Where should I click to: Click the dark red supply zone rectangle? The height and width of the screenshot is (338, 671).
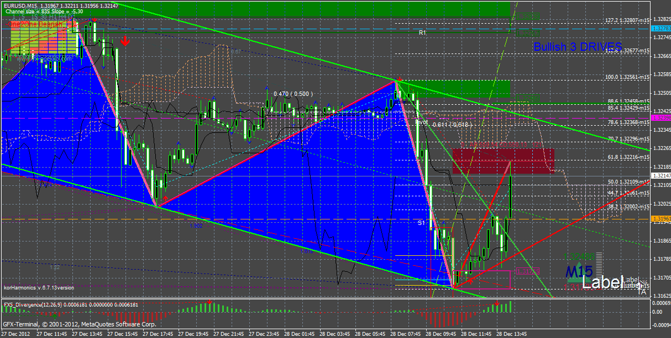(x=502, y=161)
